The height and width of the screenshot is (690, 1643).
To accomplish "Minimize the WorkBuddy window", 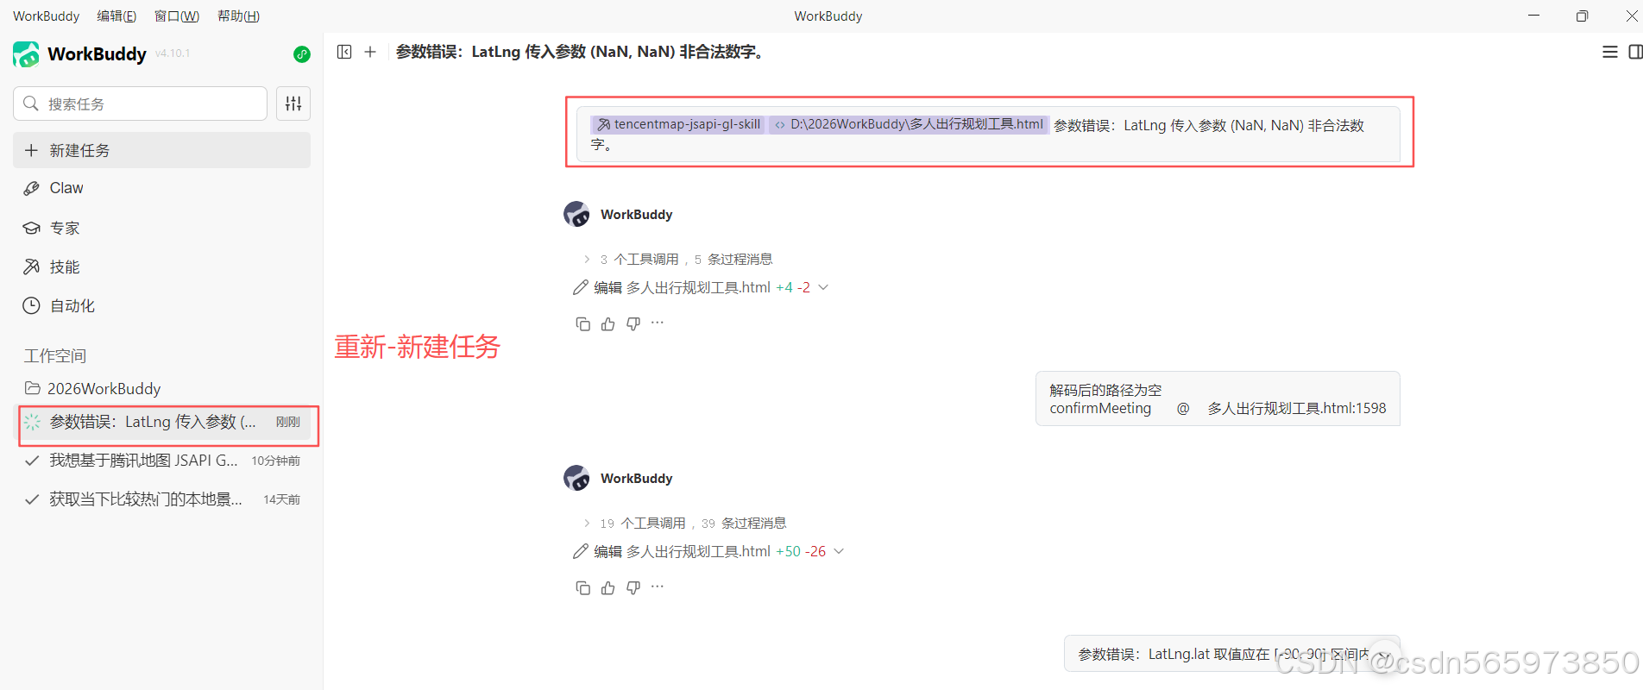I will pyautogui.click(x=1533, y=16).
